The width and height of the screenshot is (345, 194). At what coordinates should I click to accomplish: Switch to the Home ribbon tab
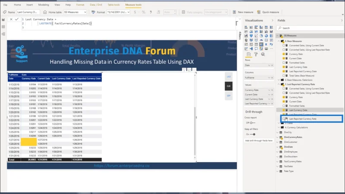[17, 5]
